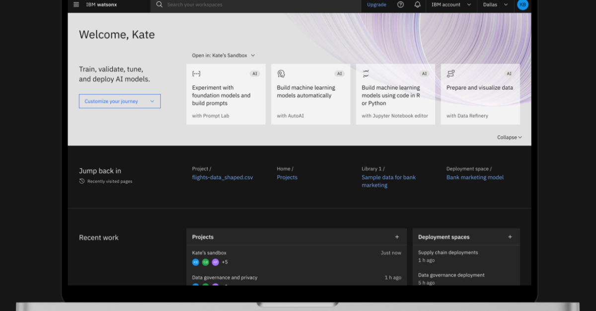
Task: Add a new project with plus icon
Action: pos(397,237)
